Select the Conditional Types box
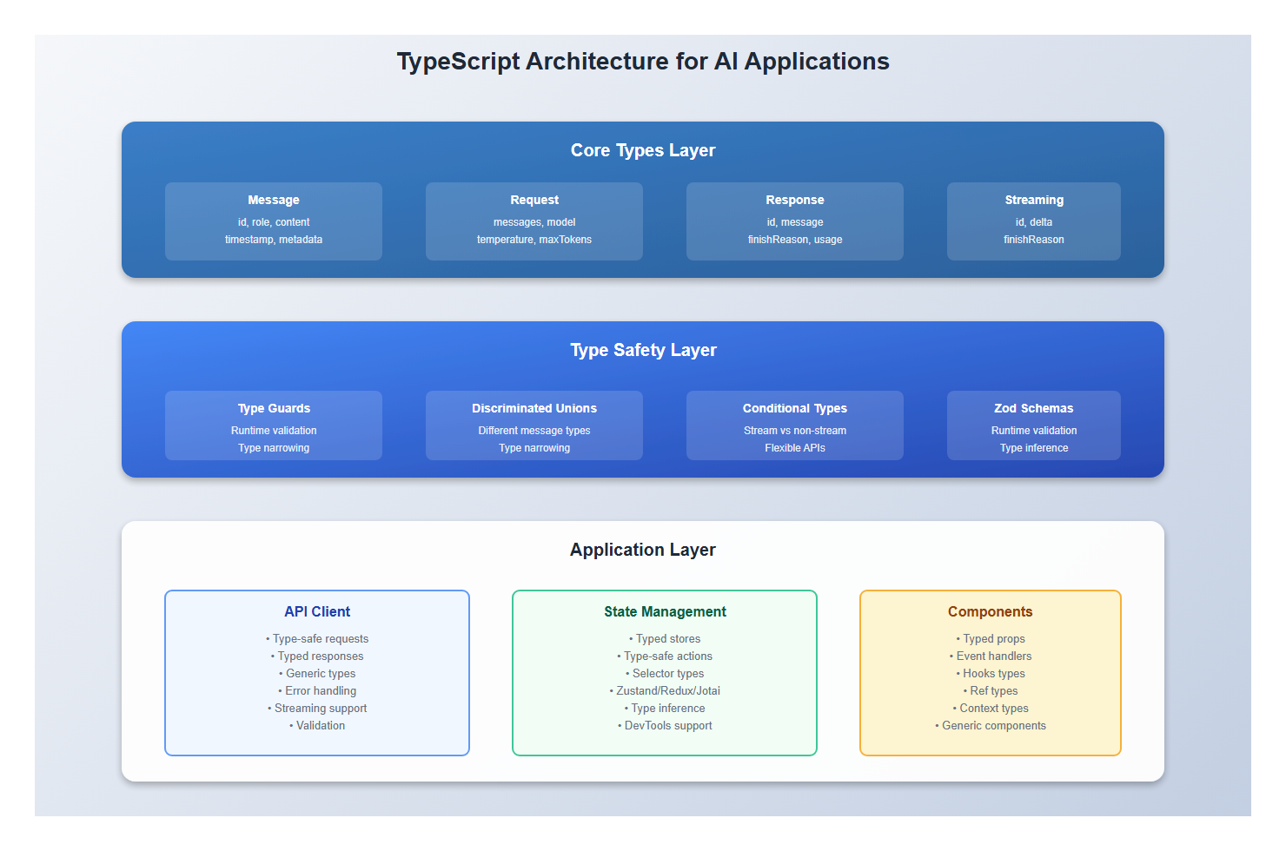This screenshot has height=851, width=1286. pos(794,425)
